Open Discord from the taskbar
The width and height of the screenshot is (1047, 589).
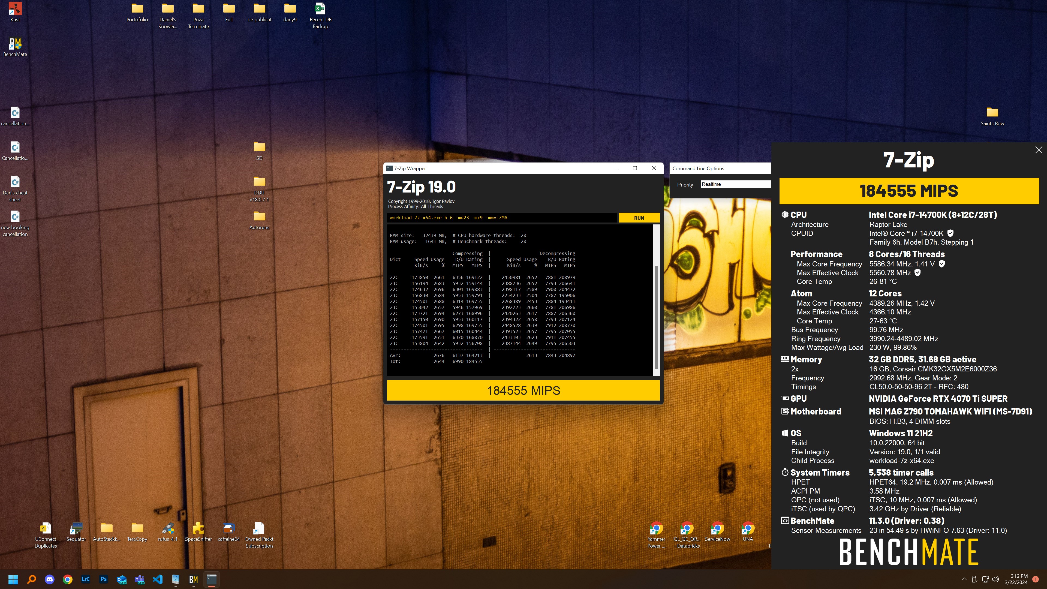(x=50, y=579)
